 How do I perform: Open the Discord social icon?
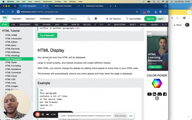[x=160, y=94]
